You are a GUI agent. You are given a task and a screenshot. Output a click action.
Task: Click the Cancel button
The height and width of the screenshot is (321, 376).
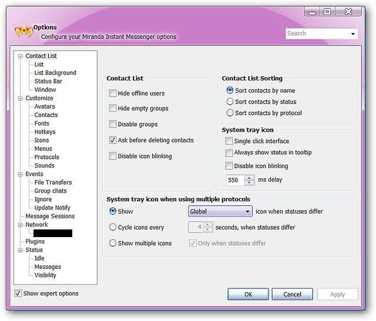[293, 294]
